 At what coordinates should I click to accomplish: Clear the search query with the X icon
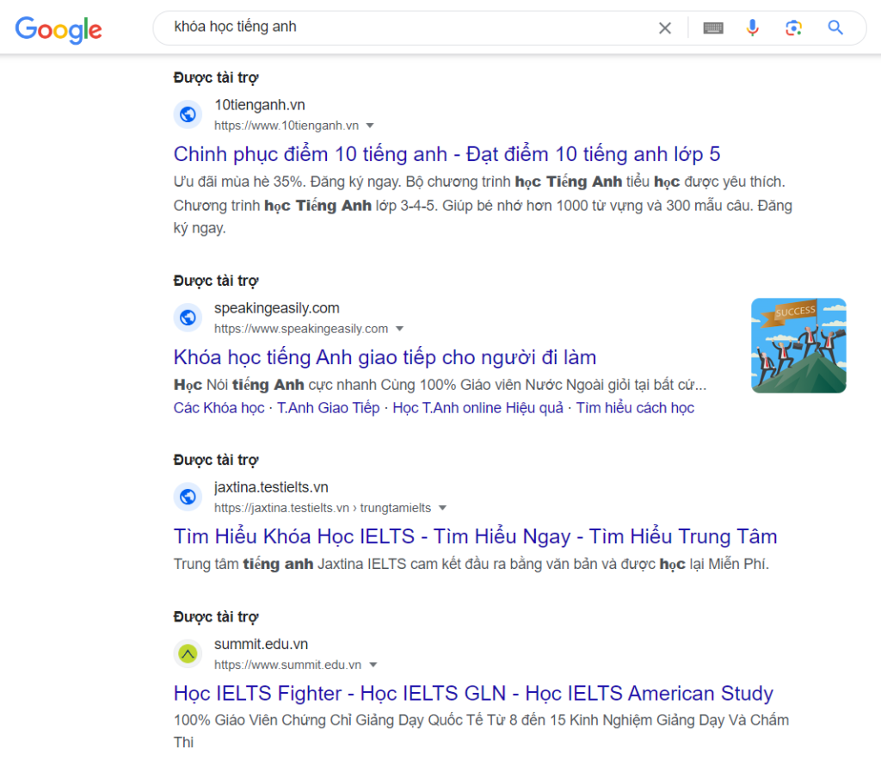point(665,28)
